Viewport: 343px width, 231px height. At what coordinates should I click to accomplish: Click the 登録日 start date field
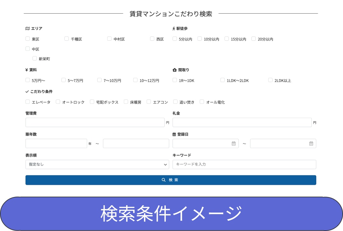tap(206, 143)
